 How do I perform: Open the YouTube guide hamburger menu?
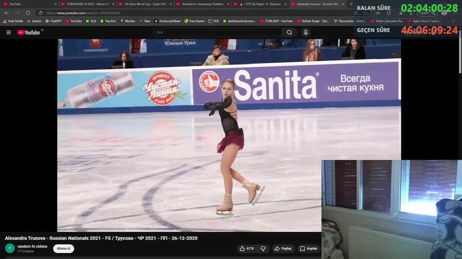point(9,32)
